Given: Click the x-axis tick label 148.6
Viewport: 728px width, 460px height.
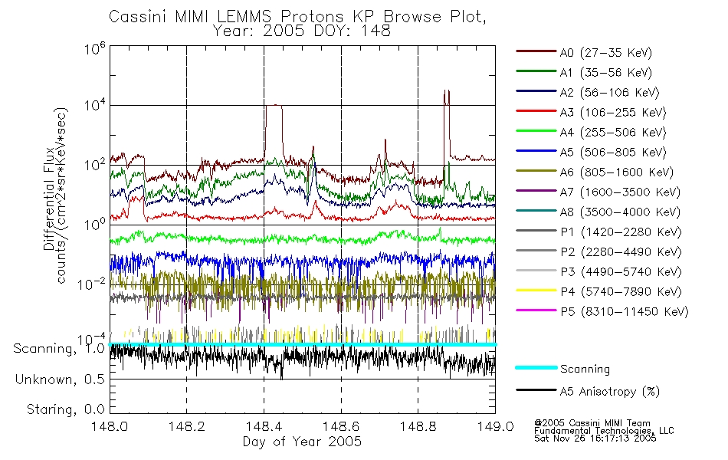Looking at the screenshot, I should click(341, 426).
